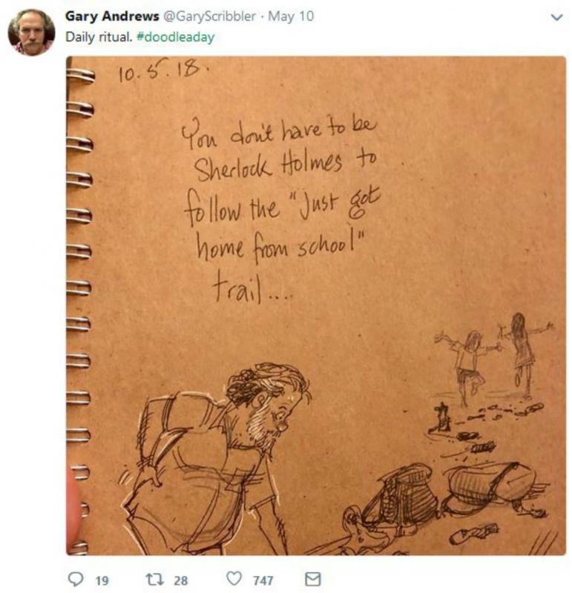View the 28 retweets count
The image size is (572, 593).
pyautogui.click(x=181, y=580)
